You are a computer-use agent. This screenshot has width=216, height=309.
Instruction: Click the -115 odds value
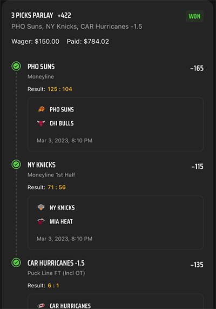[x=198, y=167]
